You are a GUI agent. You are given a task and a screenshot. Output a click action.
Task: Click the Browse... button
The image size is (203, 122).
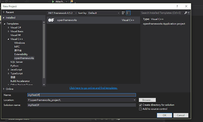point(147,100)
